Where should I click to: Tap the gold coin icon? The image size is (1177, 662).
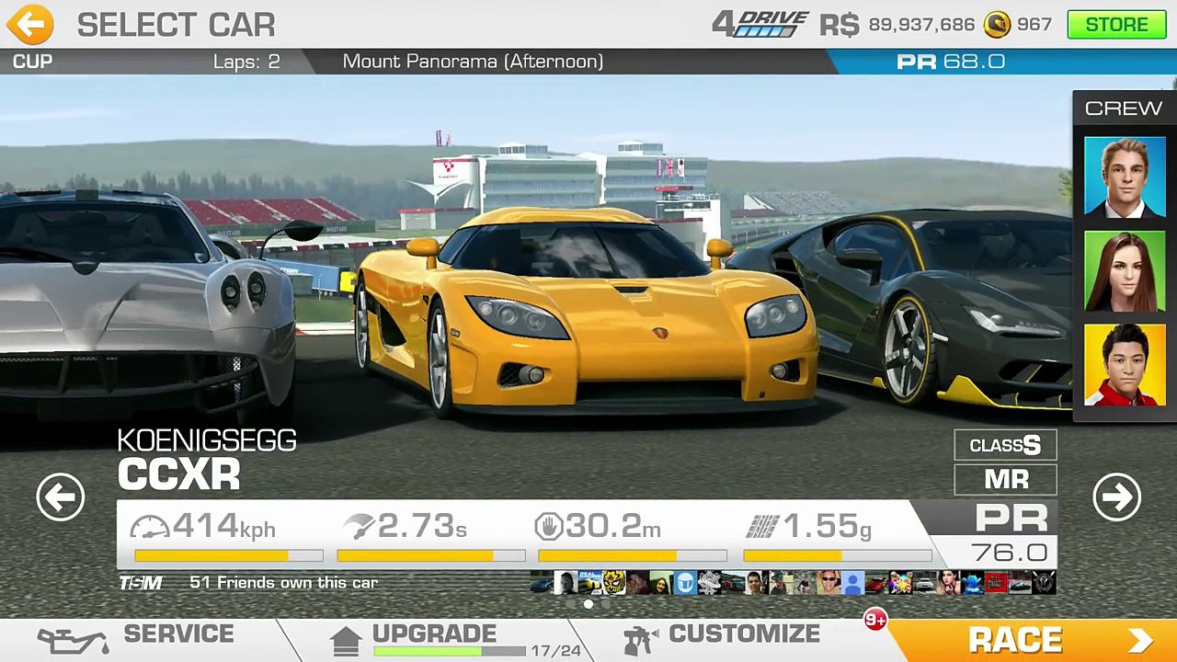(x=997, y=25)
